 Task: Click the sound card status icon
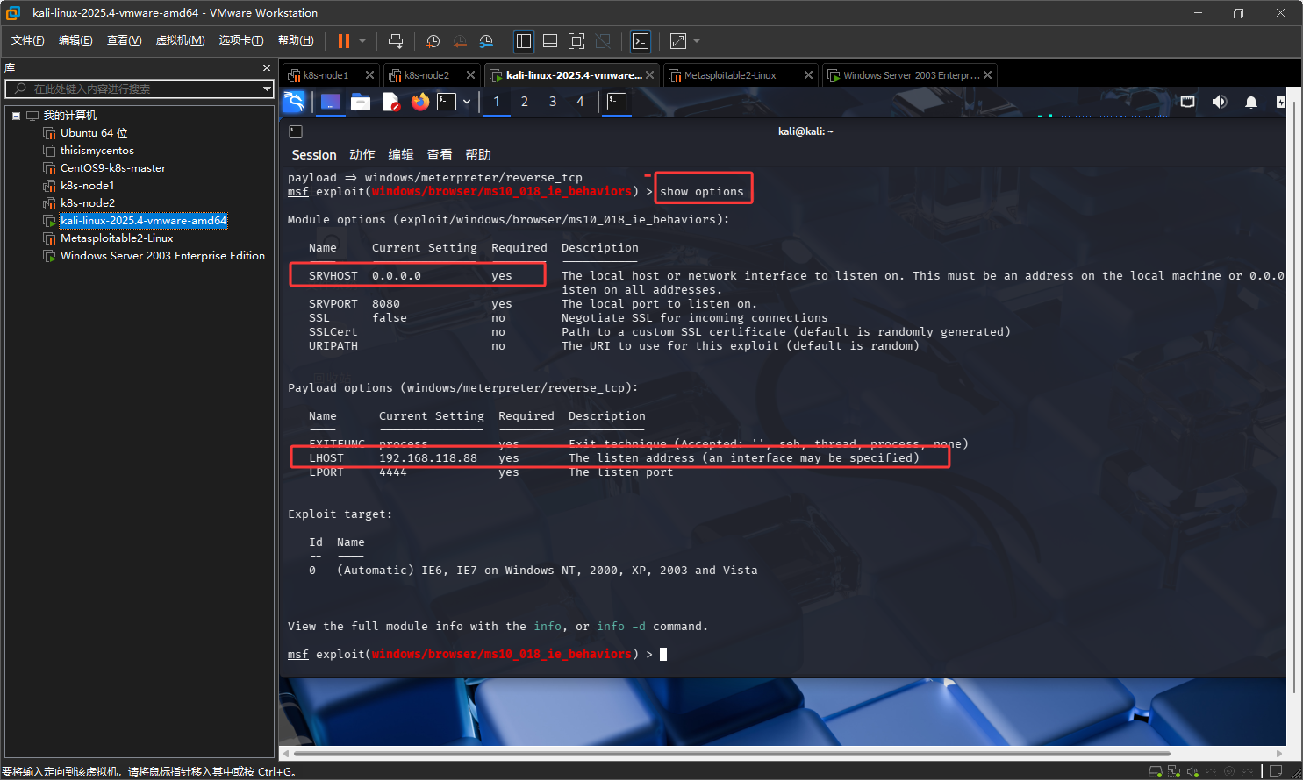click(1192, 772)
